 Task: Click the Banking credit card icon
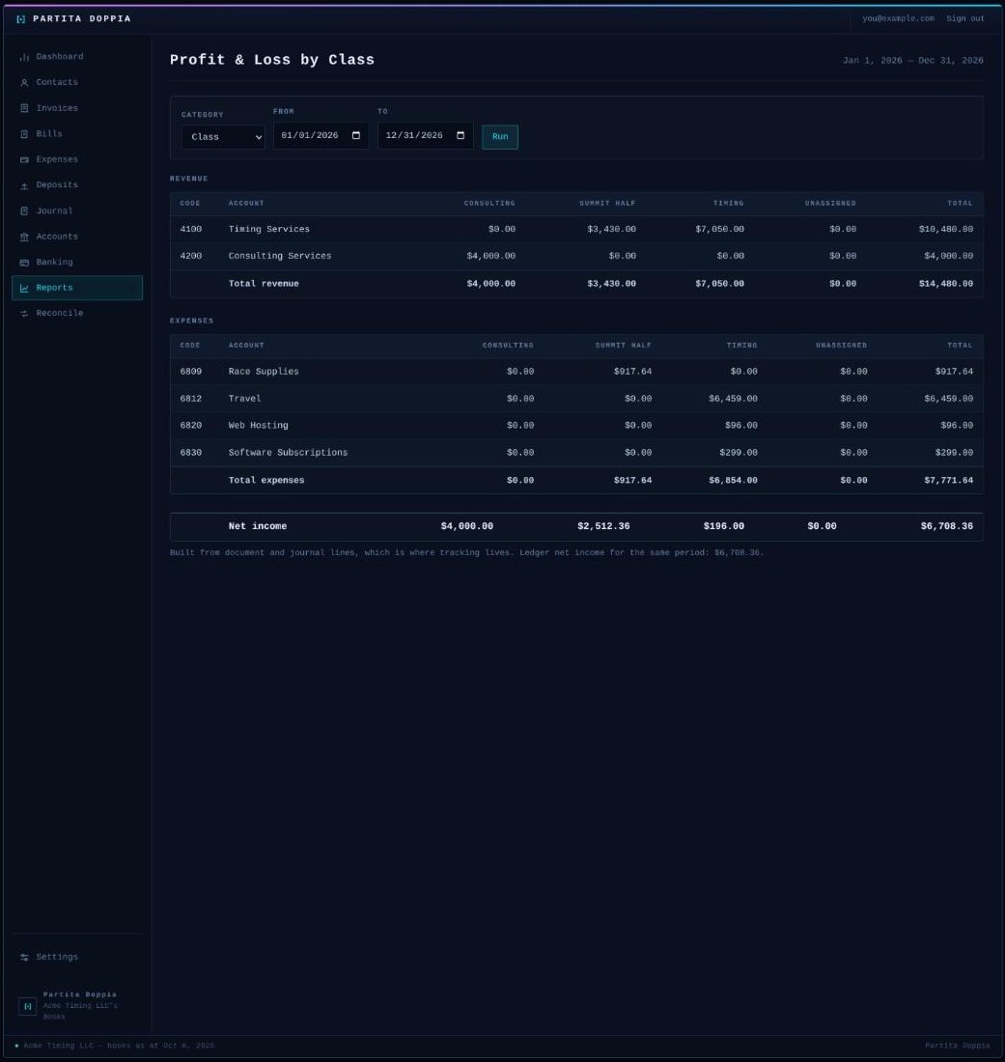24,262
